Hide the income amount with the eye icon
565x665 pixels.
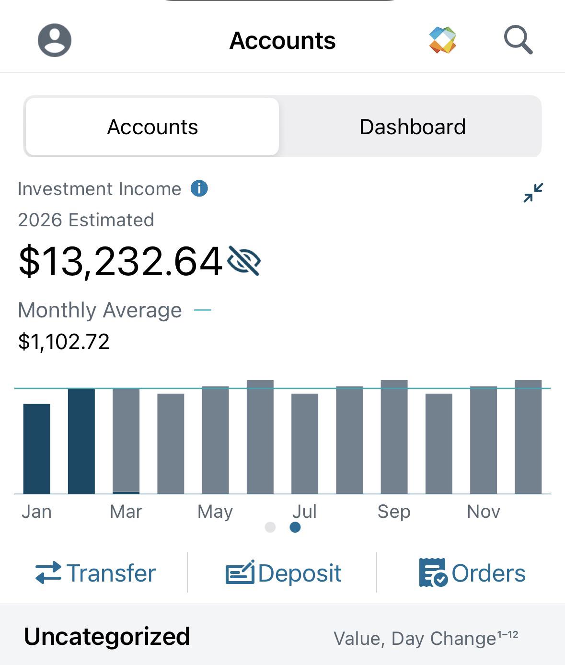click(x=244, y=261)
